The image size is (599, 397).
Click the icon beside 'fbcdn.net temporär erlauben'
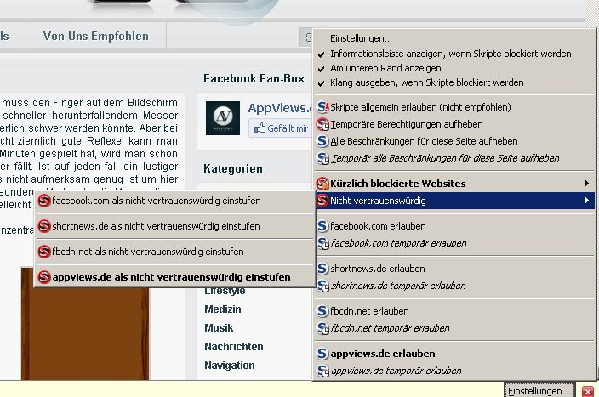click(x=322, y=328)
